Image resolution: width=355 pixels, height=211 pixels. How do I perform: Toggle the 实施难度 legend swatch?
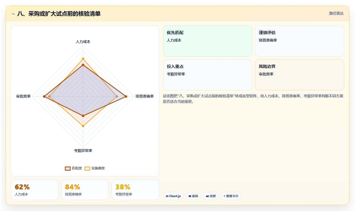(87, 168)
